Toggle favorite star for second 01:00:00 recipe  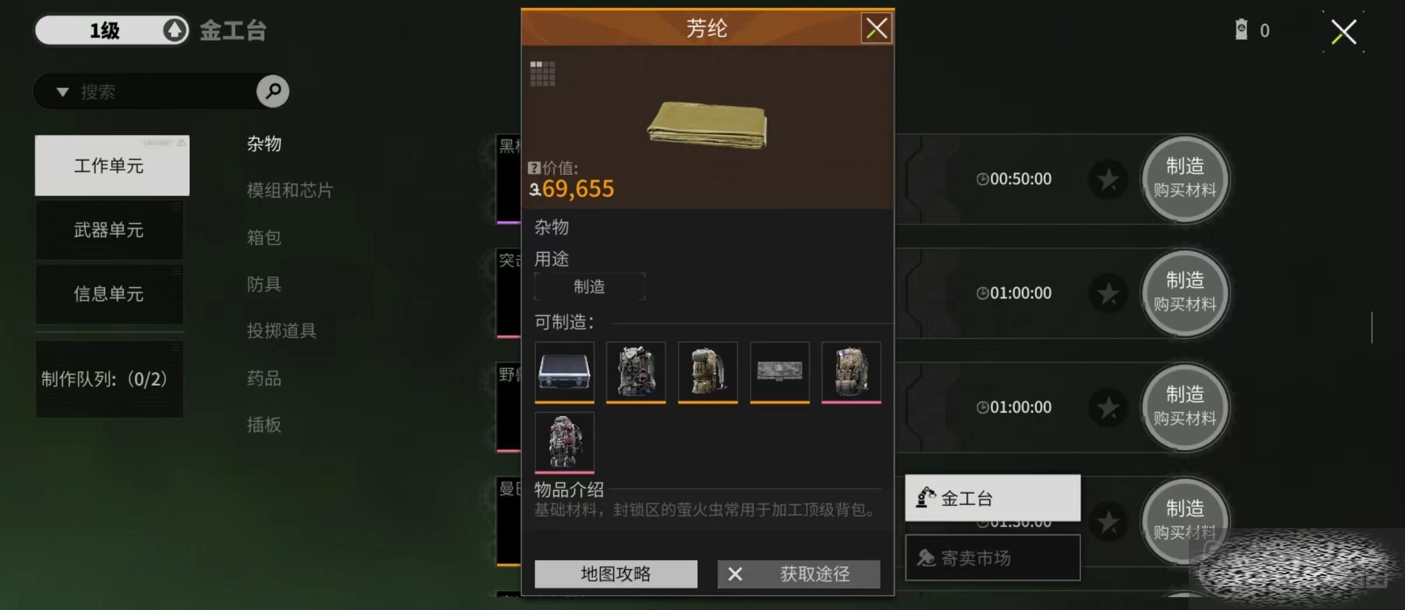click(1108, 407)
